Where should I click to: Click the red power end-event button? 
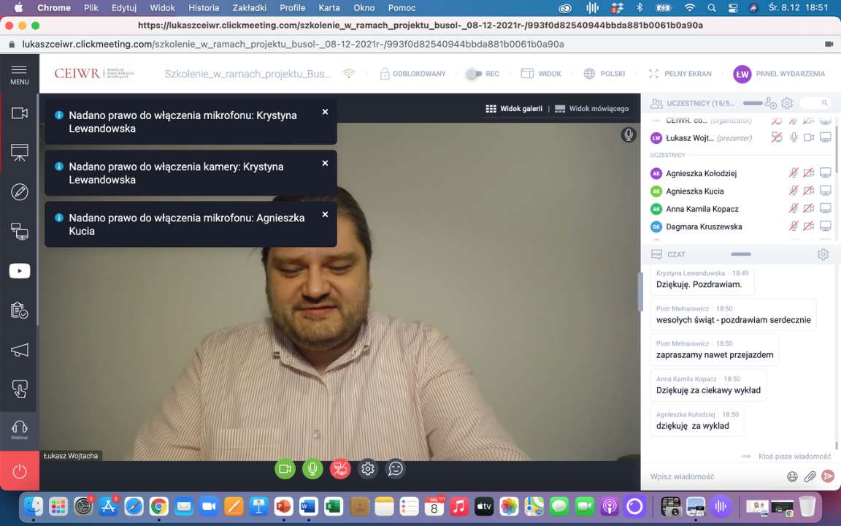click(x=20, y=471)
